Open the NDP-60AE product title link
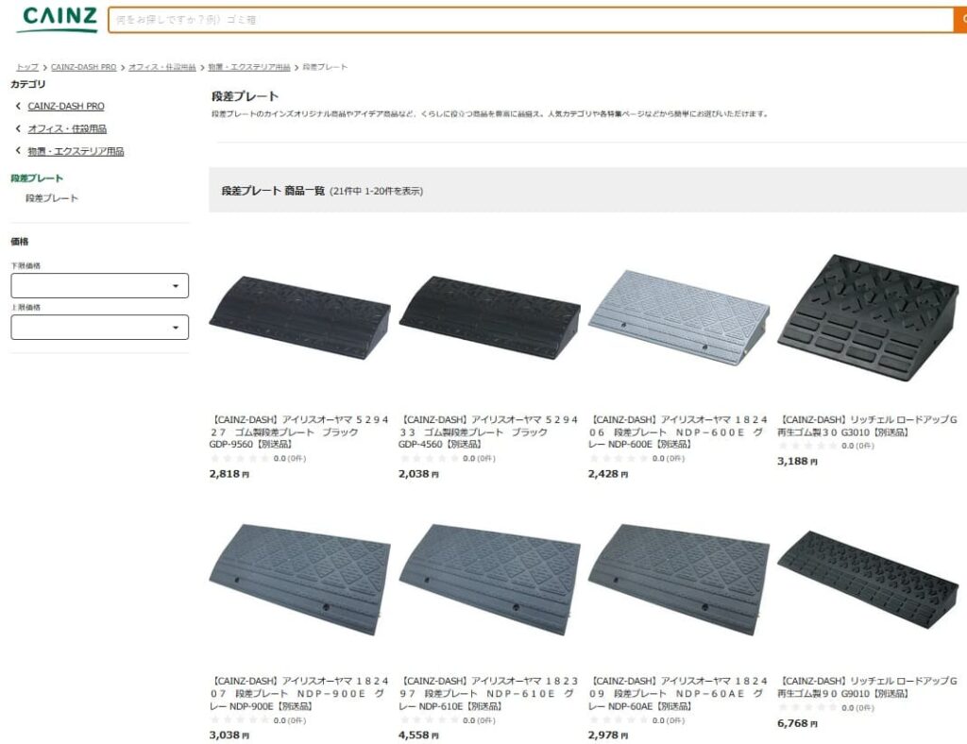 [678, 693]
